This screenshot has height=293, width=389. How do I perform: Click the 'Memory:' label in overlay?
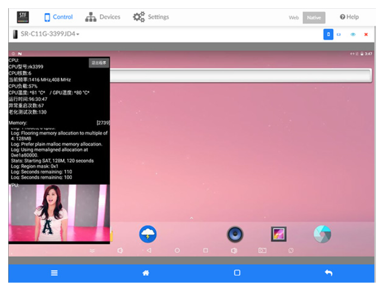(18, 123)
